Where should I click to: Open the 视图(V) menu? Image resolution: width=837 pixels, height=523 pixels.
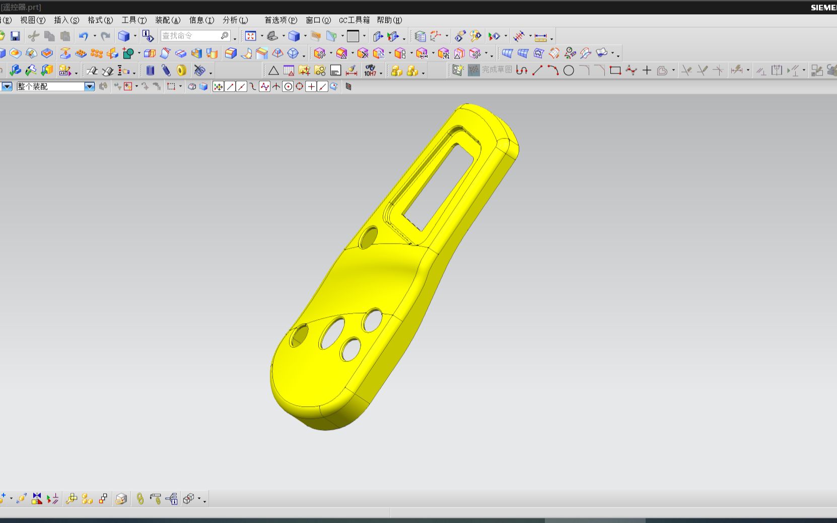point(33,20)
